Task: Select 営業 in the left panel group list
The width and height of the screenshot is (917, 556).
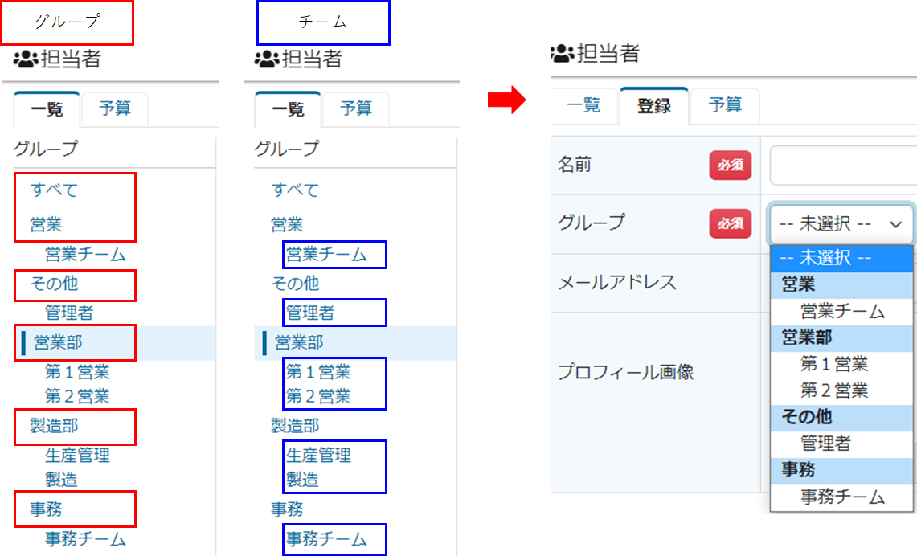Action: pyautogui.click(x=46, y=224)
